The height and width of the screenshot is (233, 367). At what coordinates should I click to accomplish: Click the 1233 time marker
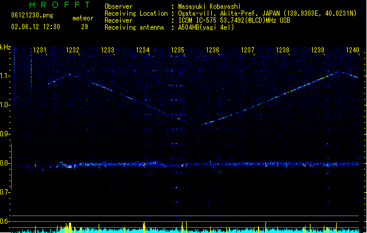click(107, 50)
